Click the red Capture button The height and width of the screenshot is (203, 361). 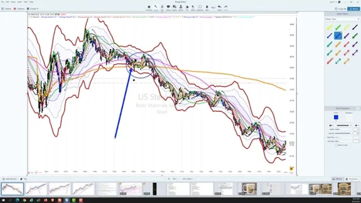coord(19,9)
